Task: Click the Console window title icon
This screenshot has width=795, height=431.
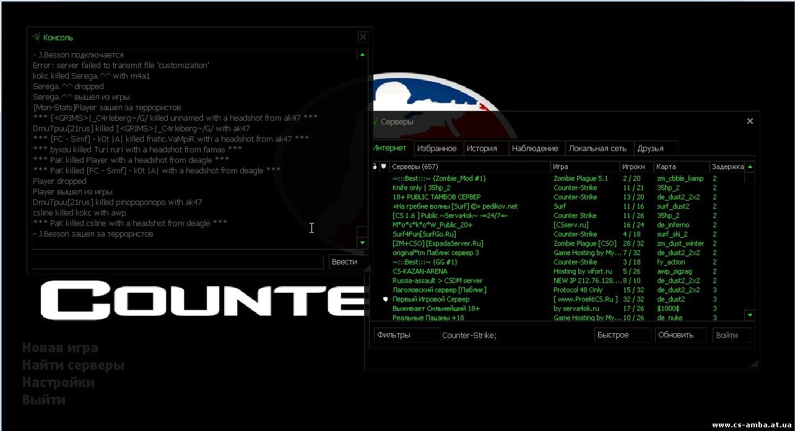Action: [x=37, y=37]
